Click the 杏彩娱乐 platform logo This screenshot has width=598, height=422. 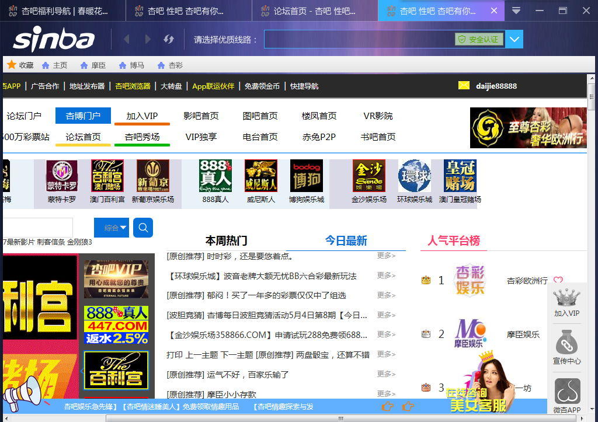[x=470, y=280]
